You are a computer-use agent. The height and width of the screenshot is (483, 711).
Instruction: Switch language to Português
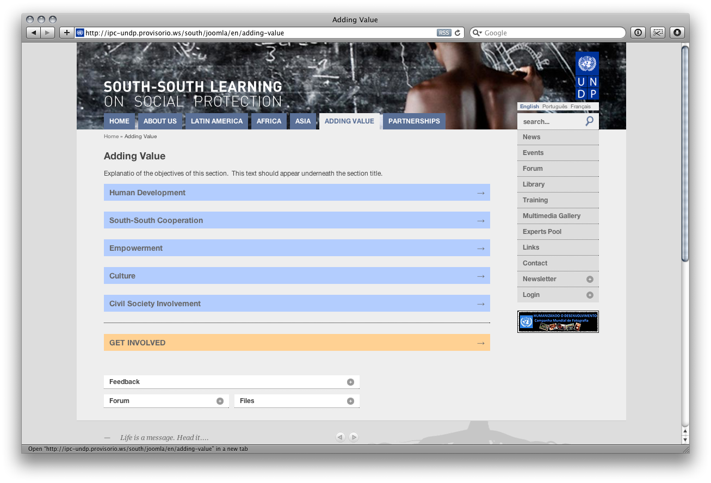[x=554, y=107]
